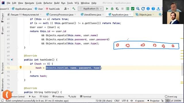The height and width of the screenshot is (103, 184).
Task: Click the green Run Application play icon
Action: click(x=107, y=9)
